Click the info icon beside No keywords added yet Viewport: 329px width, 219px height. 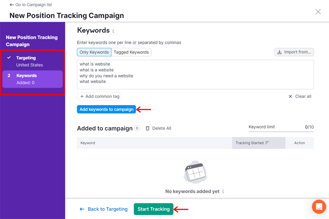click(223, 191)
